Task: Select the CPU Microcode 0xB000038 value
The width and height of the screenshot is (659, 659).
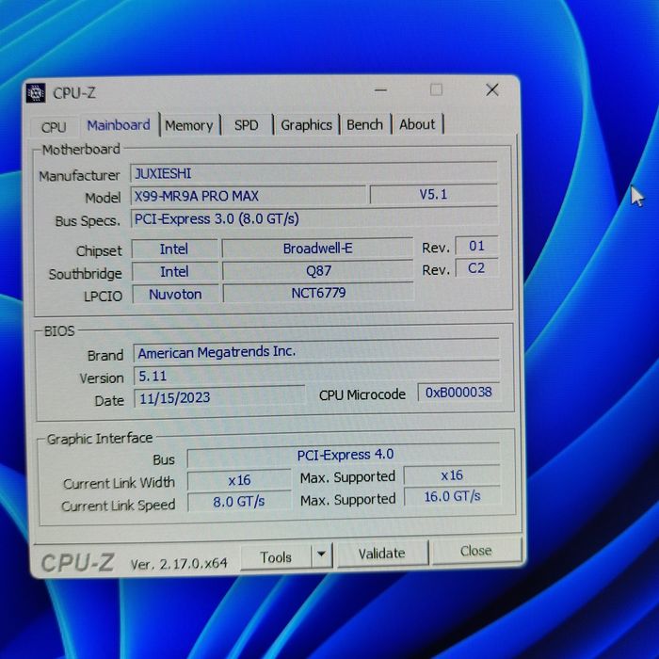Action: [x=458, y=393]
